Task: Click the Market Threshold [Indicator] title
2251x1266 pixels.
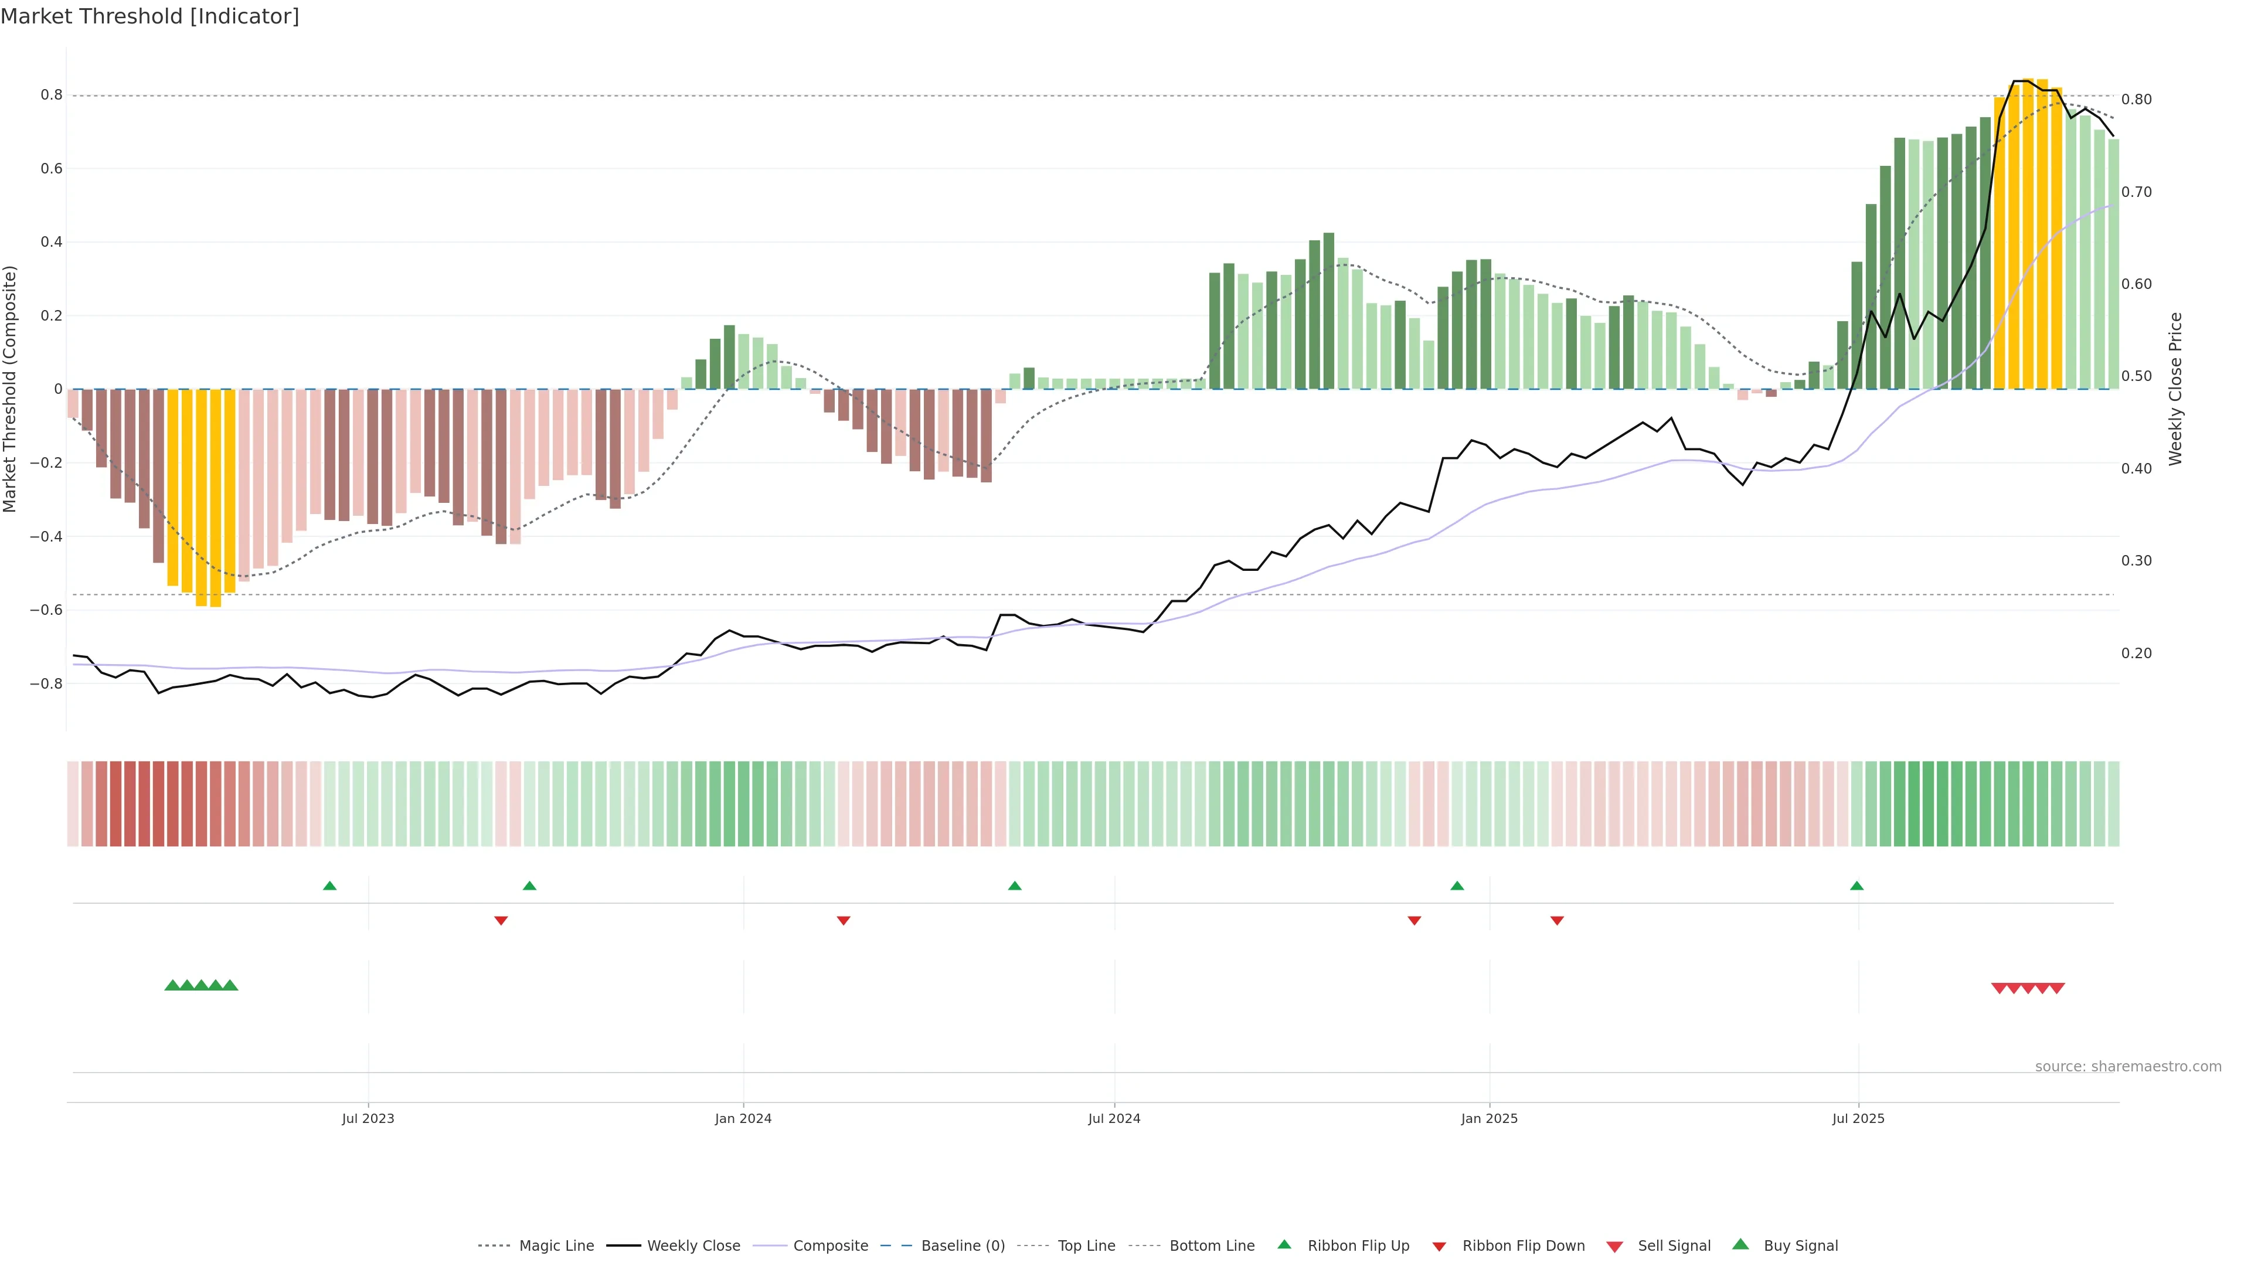Action: [x=149, y=16]
